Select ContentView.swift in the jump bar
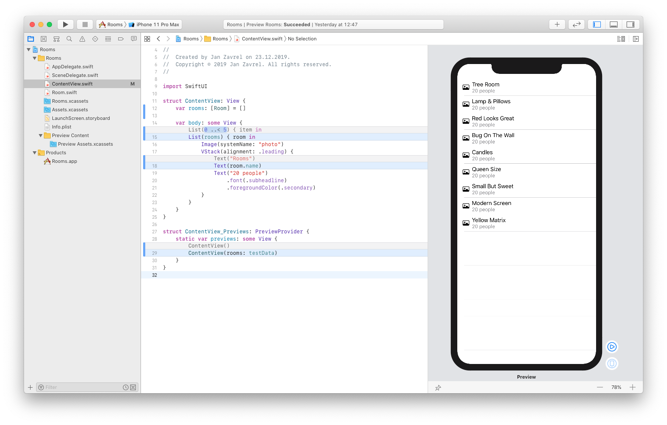Viewport: 667px width, 425px height. [261, 39]
